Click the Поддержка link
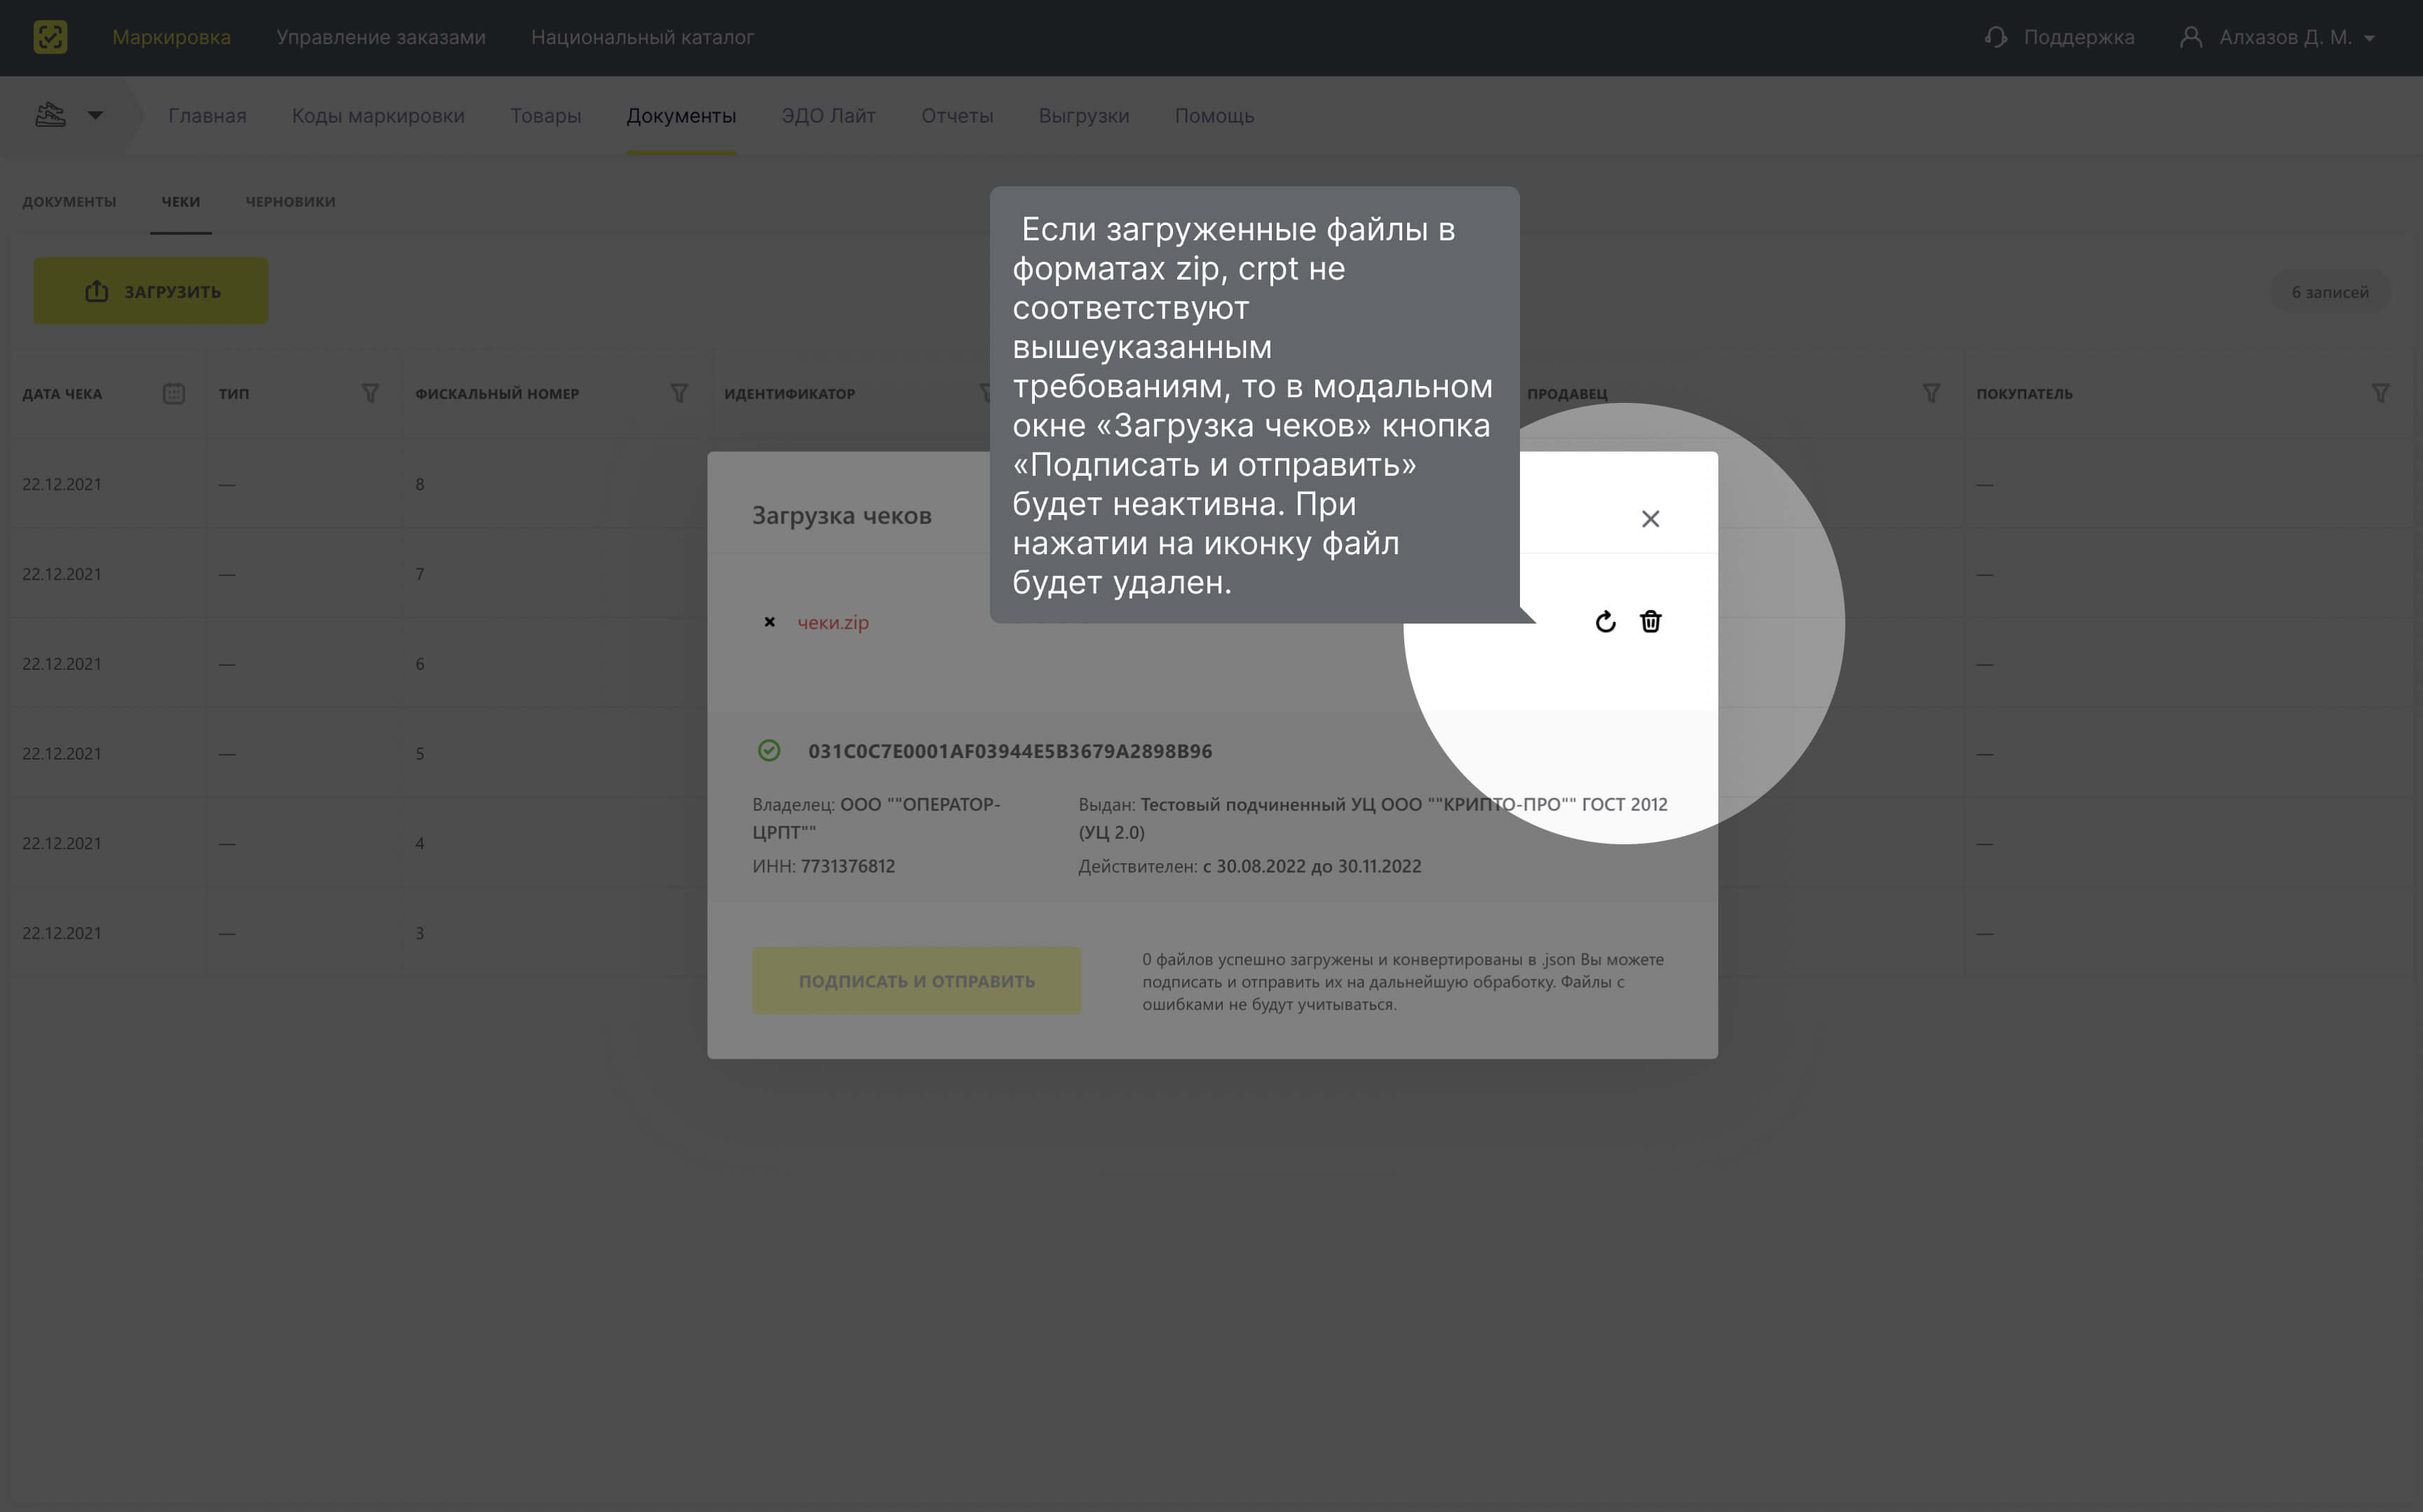The width and height of the screenshot is (2423, 1512). coord(2079,37)
